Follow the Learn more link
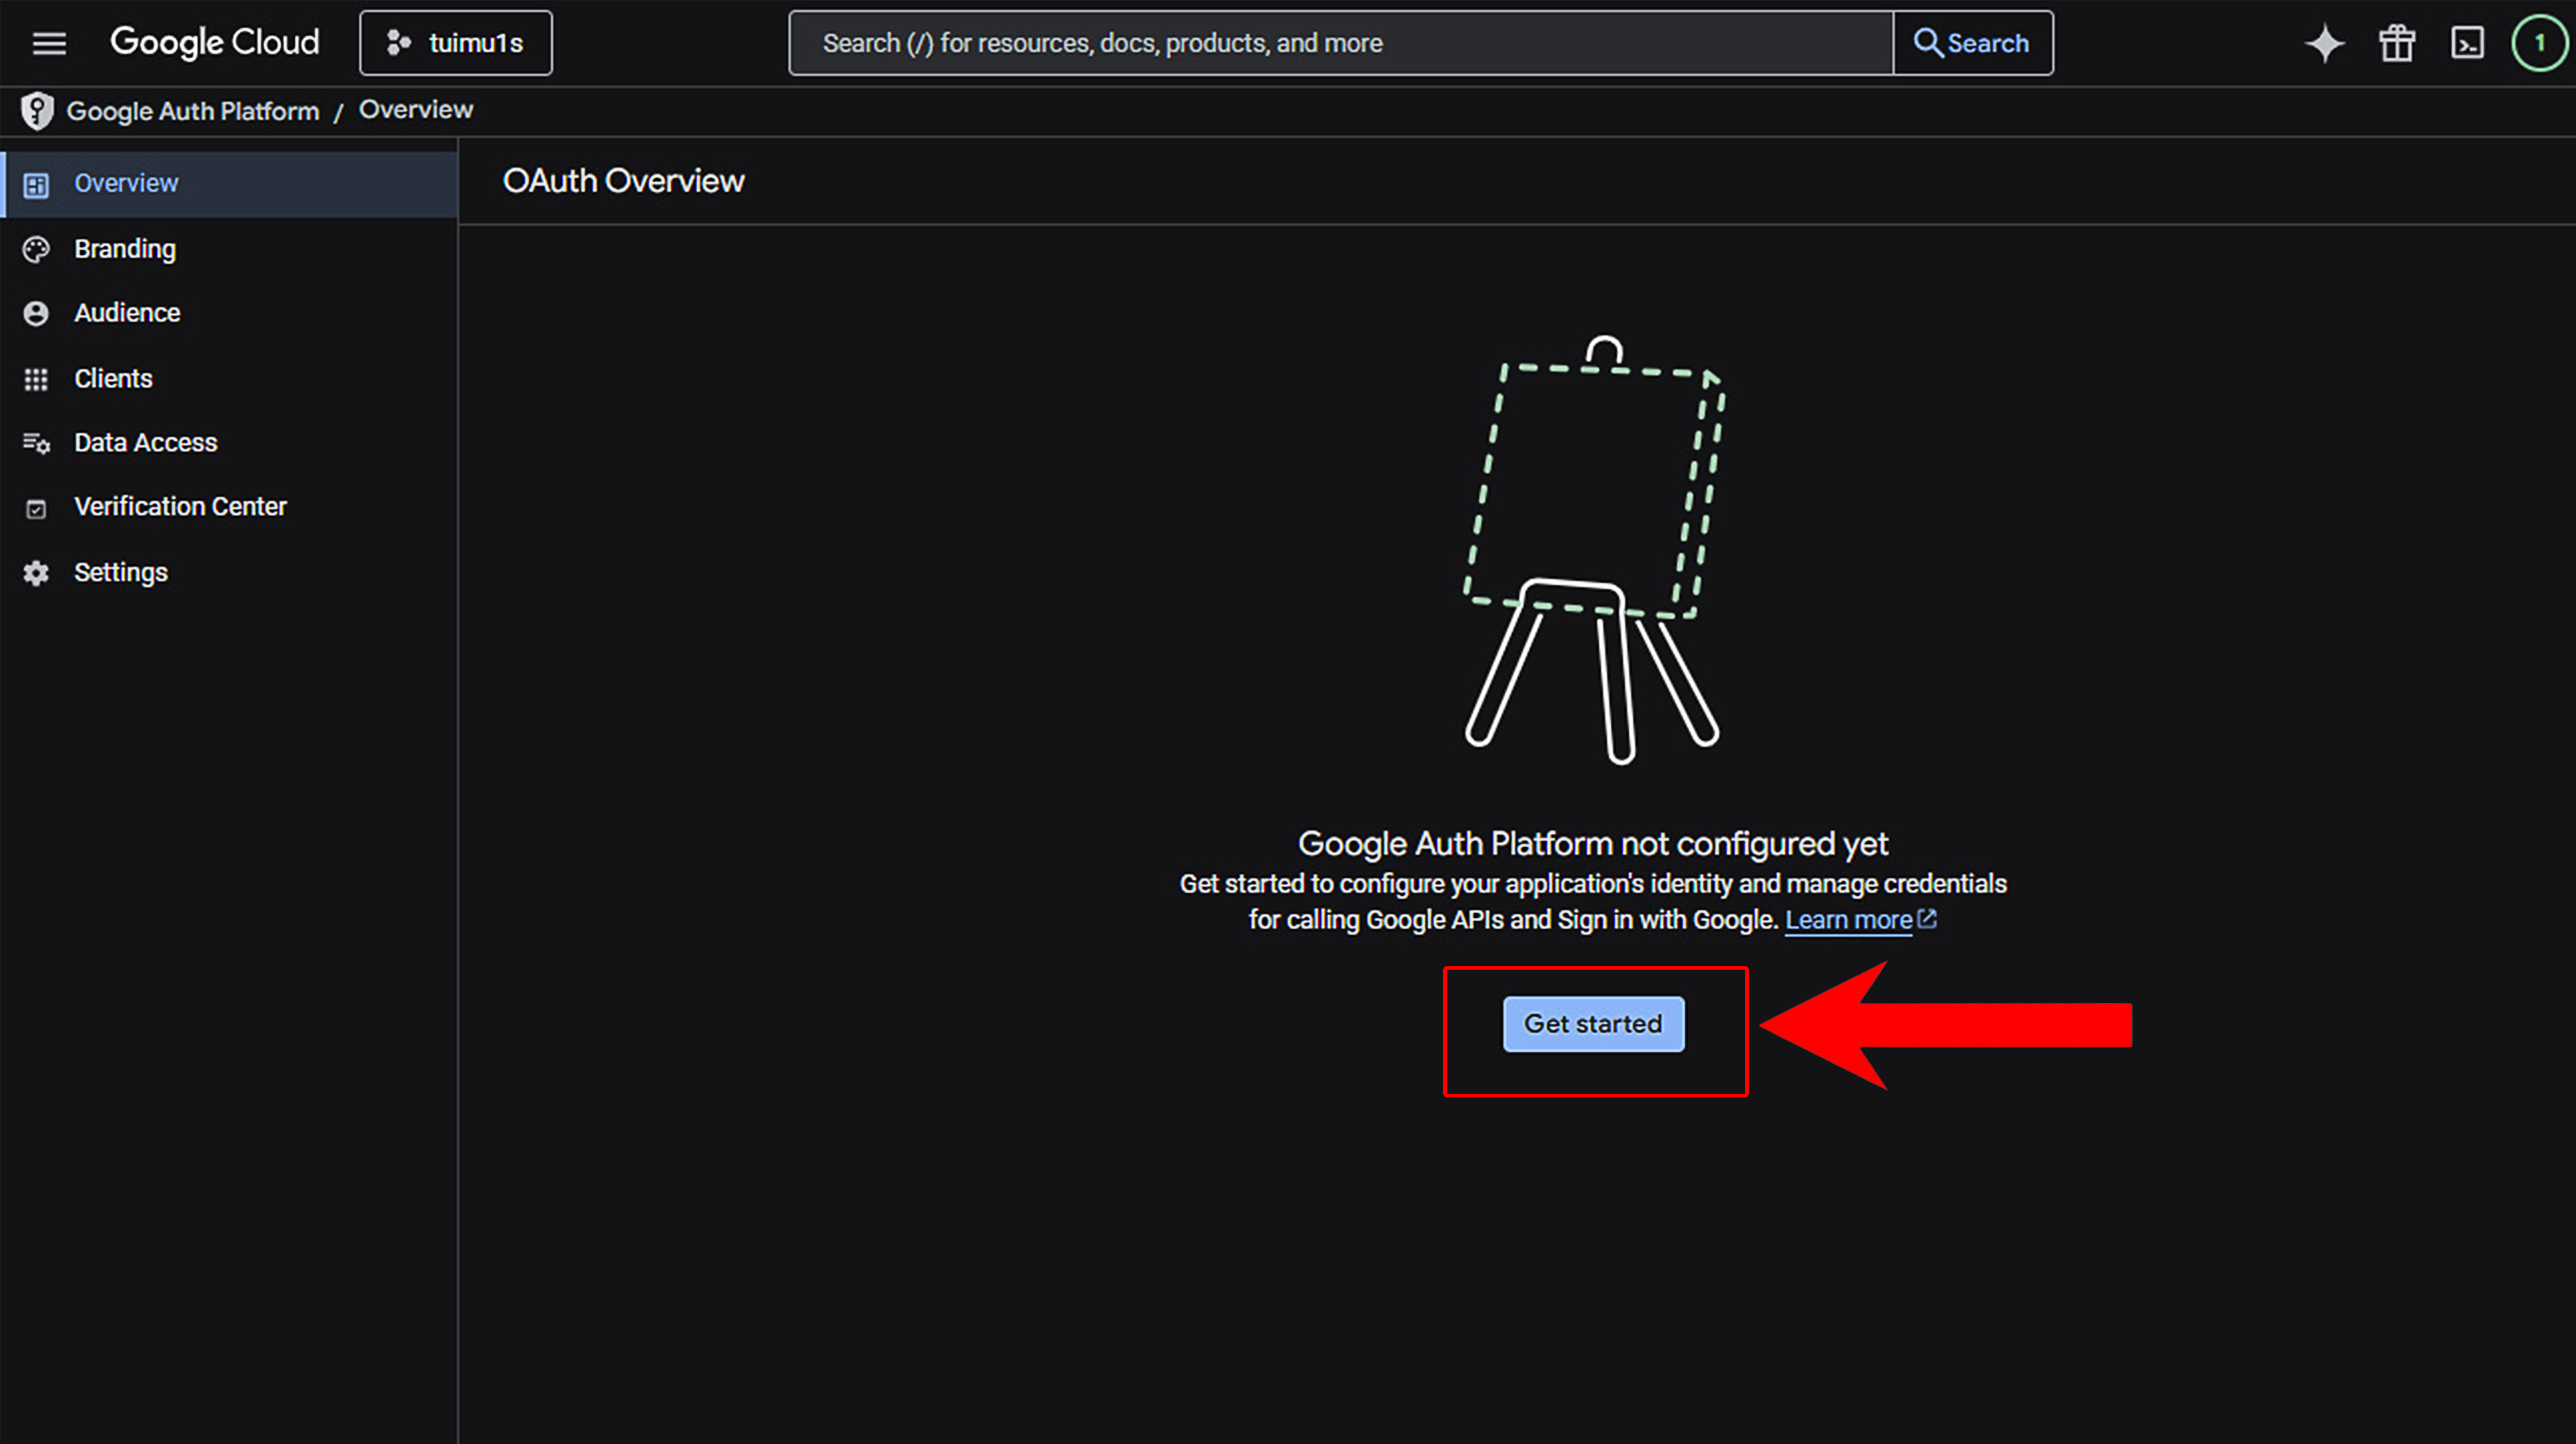Image resolution: width=2576 pixels, height=1444 pixels. (x=1848, y=920)
